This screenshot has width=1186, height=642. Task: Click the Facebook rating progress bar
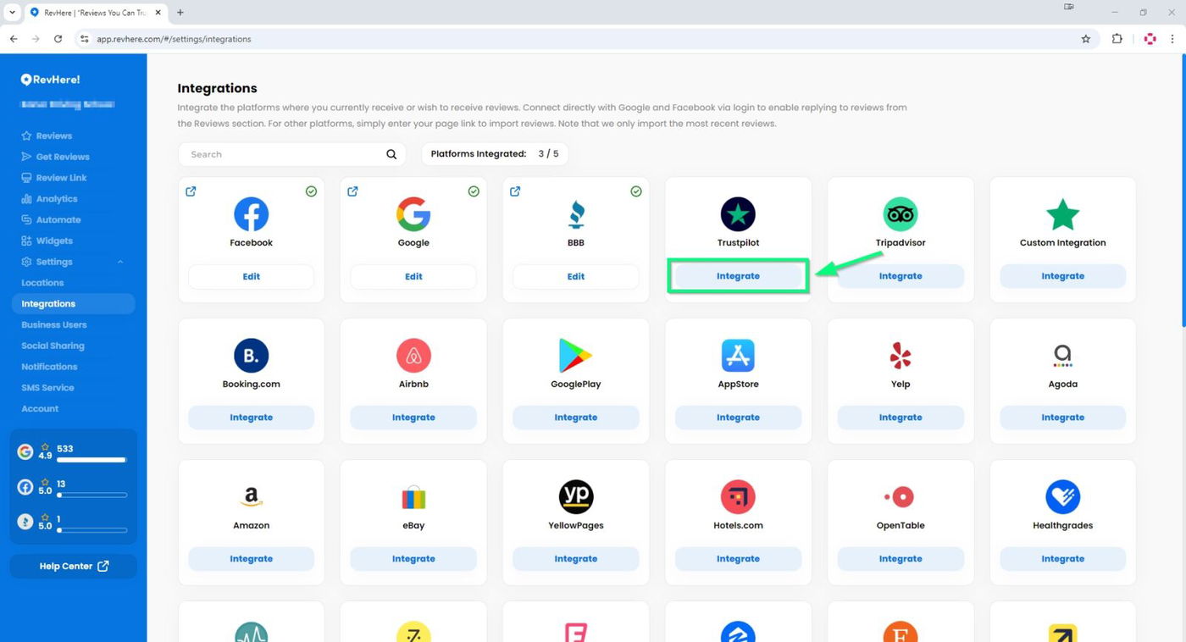(91, 495)
